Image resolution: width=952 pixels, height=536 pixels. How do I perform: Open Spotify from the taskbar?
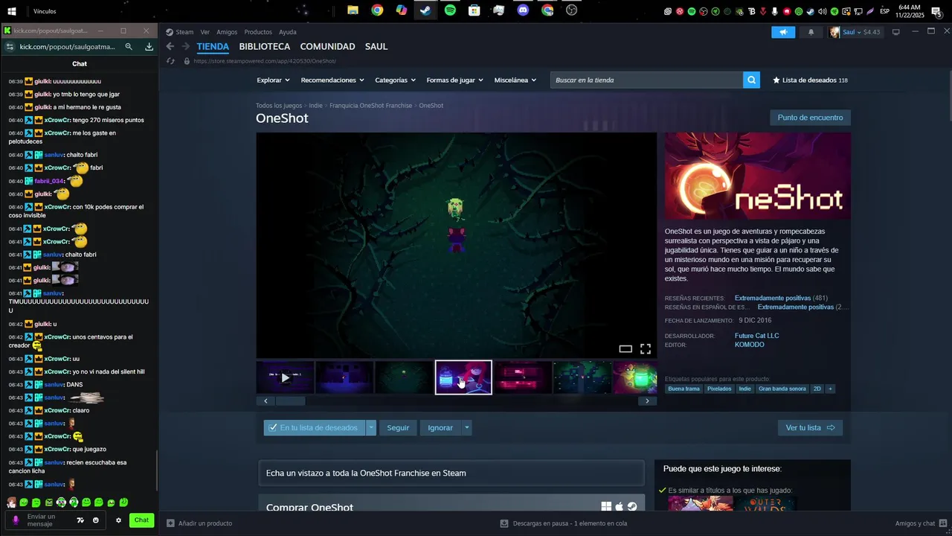450,10
